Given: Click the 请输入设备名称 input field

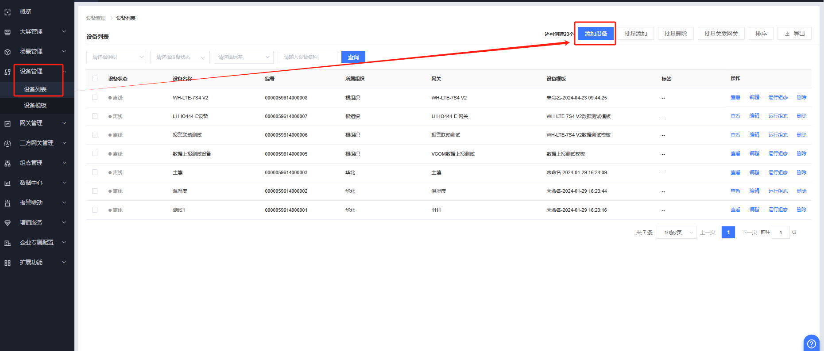Looking at the screenshot, I should pyautogui.click(x=307, y=57).
